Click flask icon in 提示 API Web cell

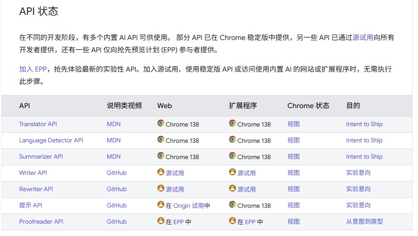(161, 204)
